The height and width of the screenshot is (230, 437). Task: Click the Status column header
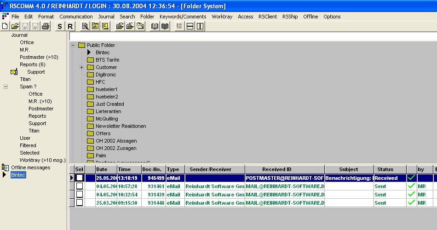click(x=385, y=169)
